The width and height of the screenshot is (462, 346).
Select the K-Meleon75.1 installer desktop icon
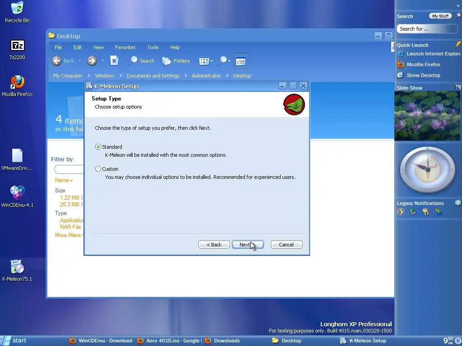17,270
